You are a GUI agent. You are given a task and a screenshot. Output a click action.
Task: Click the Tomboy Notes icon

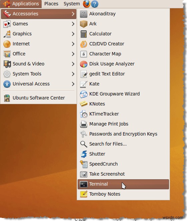tap(84, 194)
